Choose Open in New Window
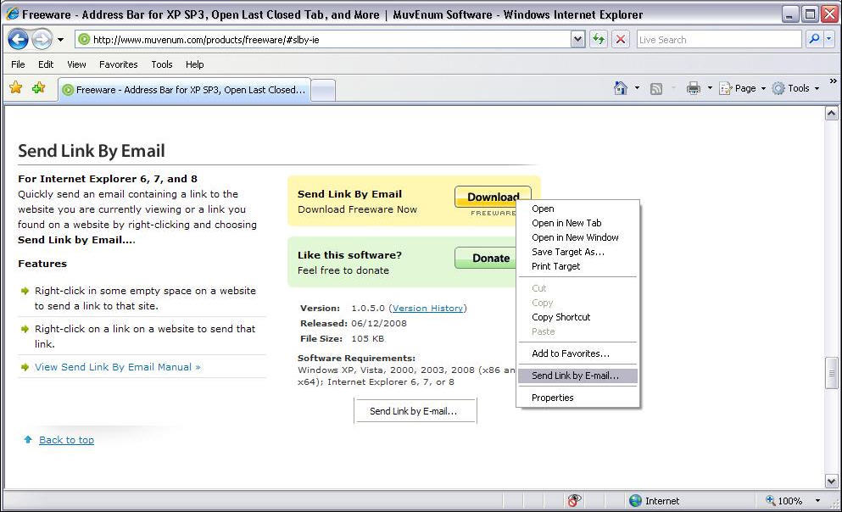Image resolution: width=842 pixels, height=512 pixels. click(x=577, y=237)
